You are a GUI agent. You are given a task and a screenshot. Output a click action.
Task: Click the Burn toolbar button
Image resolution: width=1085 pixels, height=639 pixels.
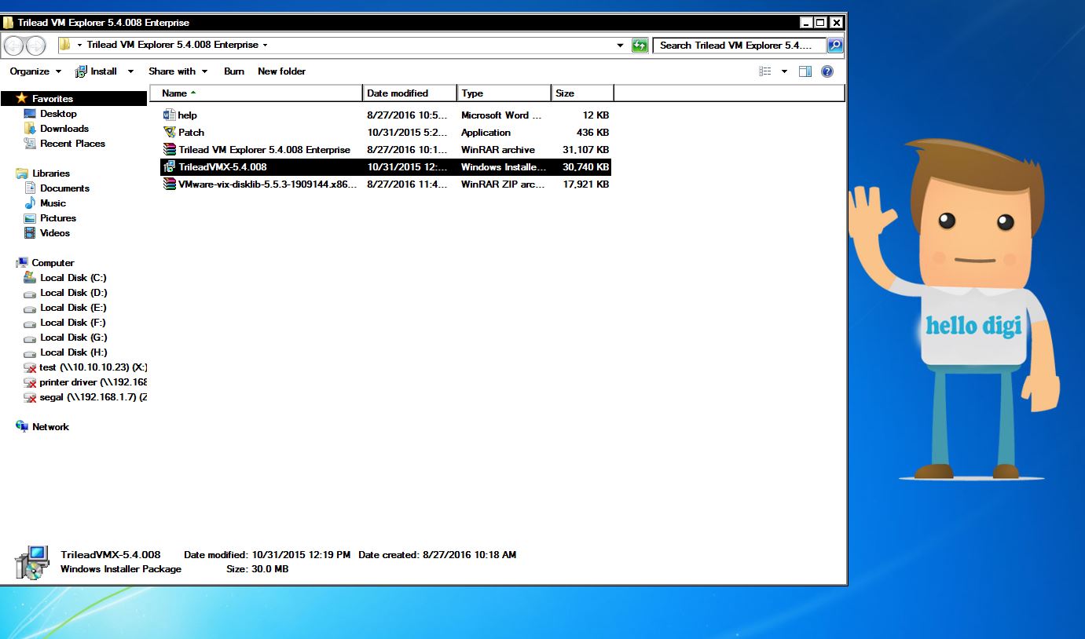(234, 71)
